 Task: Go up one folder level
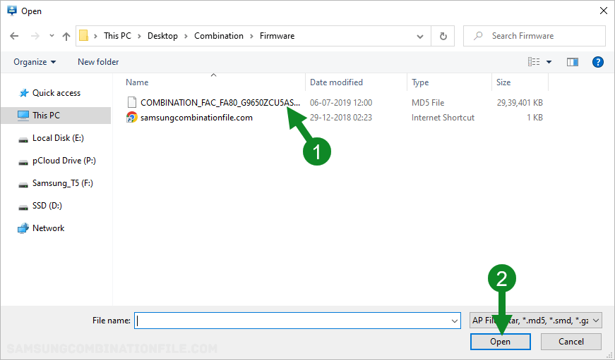[x=66, y=36]
